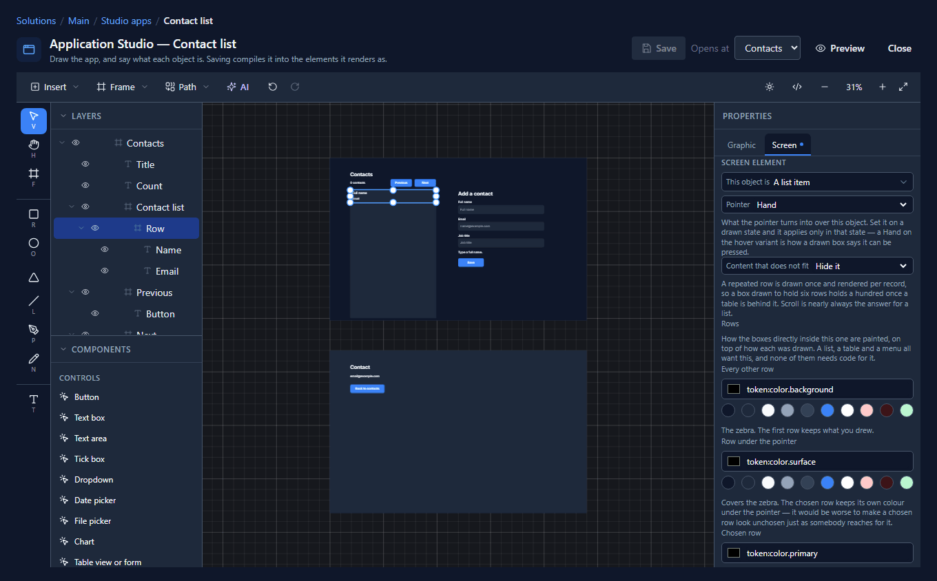Go to Solutions in the breadcrumb

click(36, 21)
